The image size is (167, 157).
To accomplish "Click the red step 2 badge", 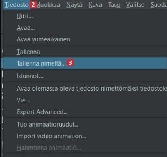I will (x=33, y=5).
